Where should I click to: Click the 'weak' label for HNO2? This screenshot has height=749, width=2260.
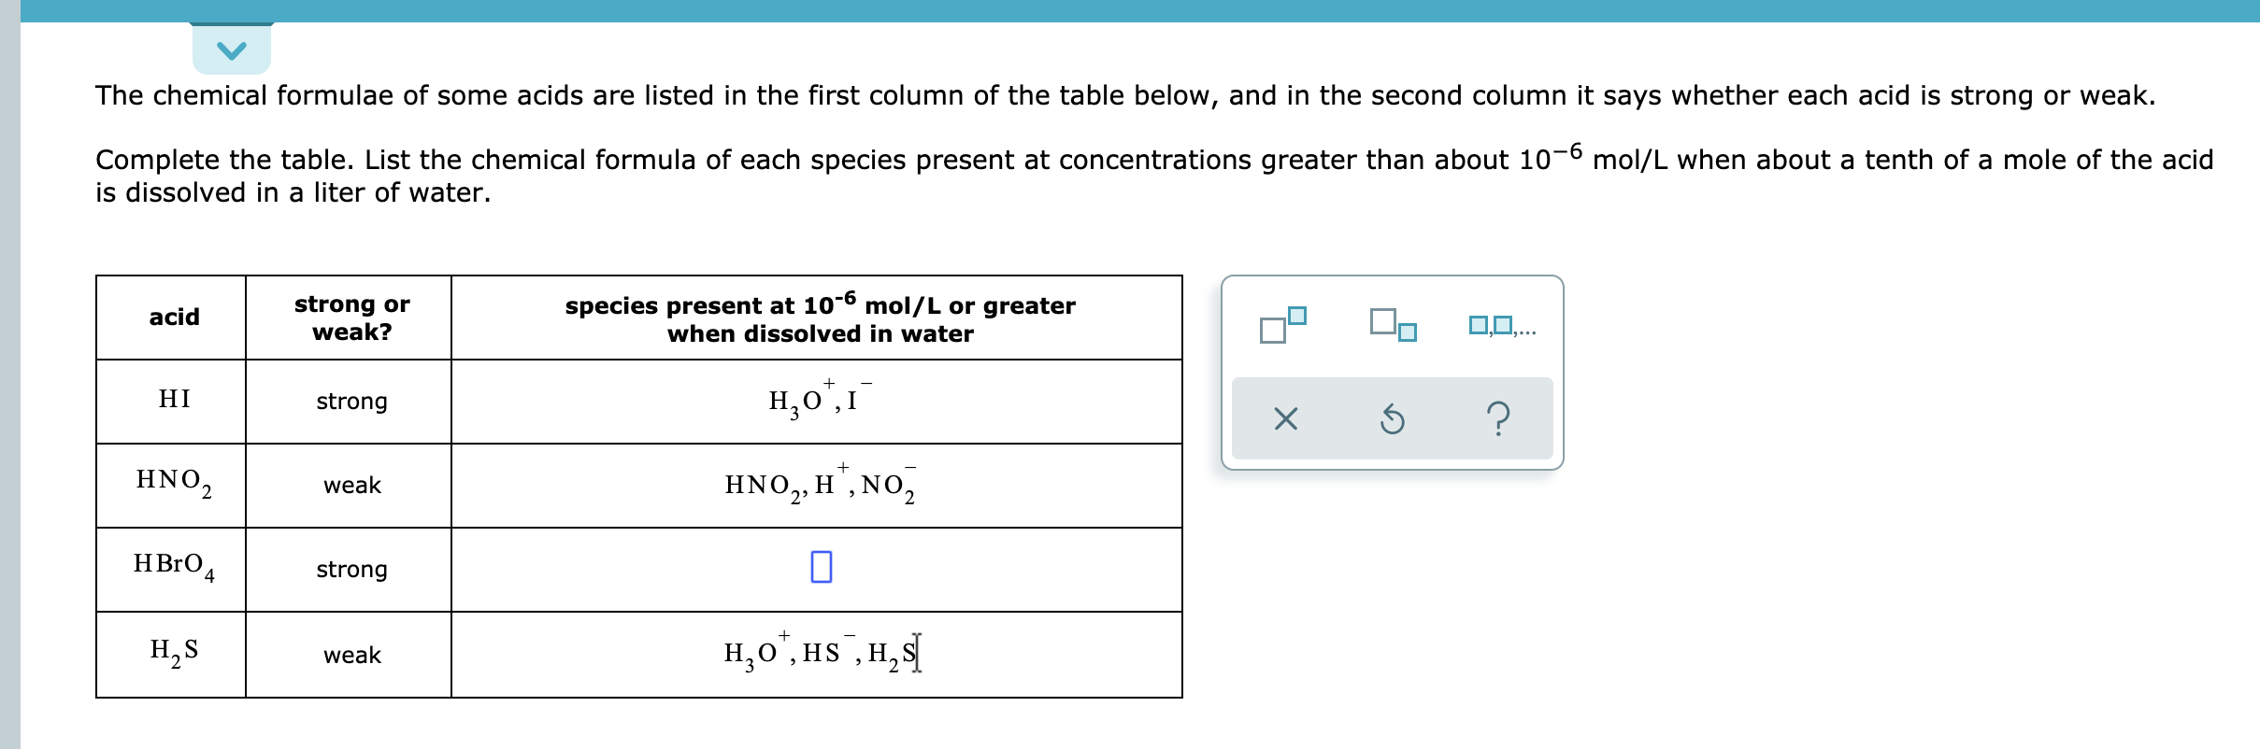[x=351, y=486]
